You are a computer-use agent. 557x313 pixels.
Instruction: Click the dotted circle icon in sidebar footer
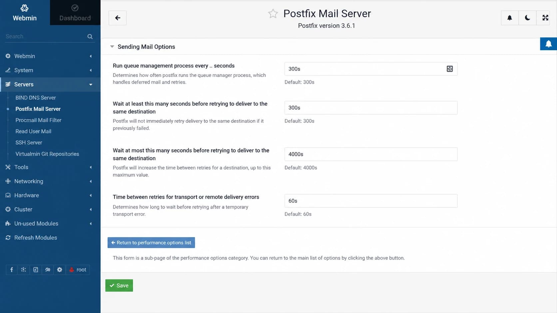(24, 270)
